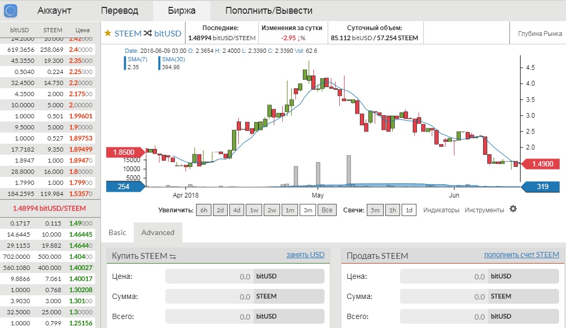Select sell order at price 1.79900
This screenshot has height=328, width=566.
tap(48, 183)
